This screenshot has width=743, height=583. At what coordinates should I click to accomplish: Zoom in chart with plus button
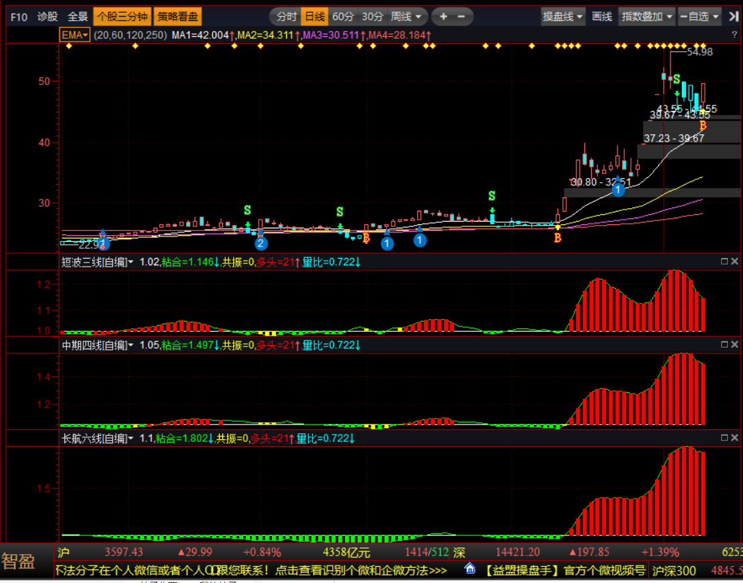click(x=443, y=17)
